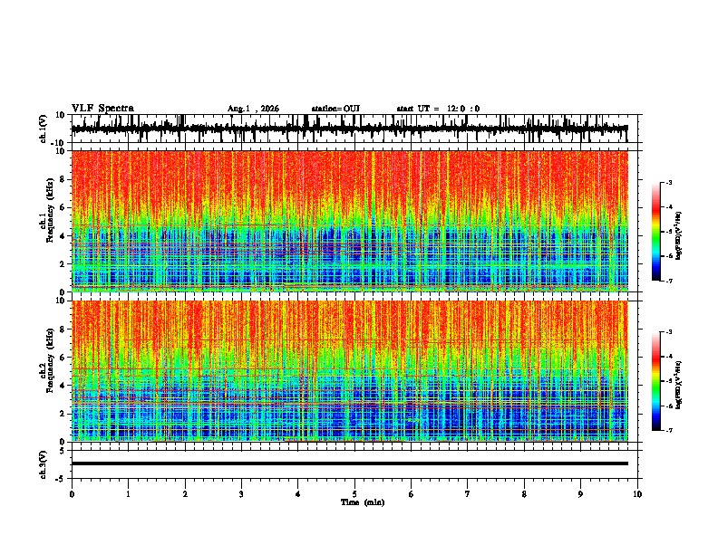Click the "6" kHz tick on ch.2 frequency axis
718x554 pixels.
pos(63,358)
